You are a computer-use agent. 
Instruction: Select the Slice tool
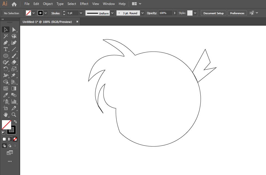pyautogui.click(x=14, y=108)
